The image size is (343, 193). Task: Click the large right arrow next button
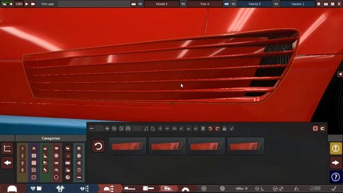335,162
